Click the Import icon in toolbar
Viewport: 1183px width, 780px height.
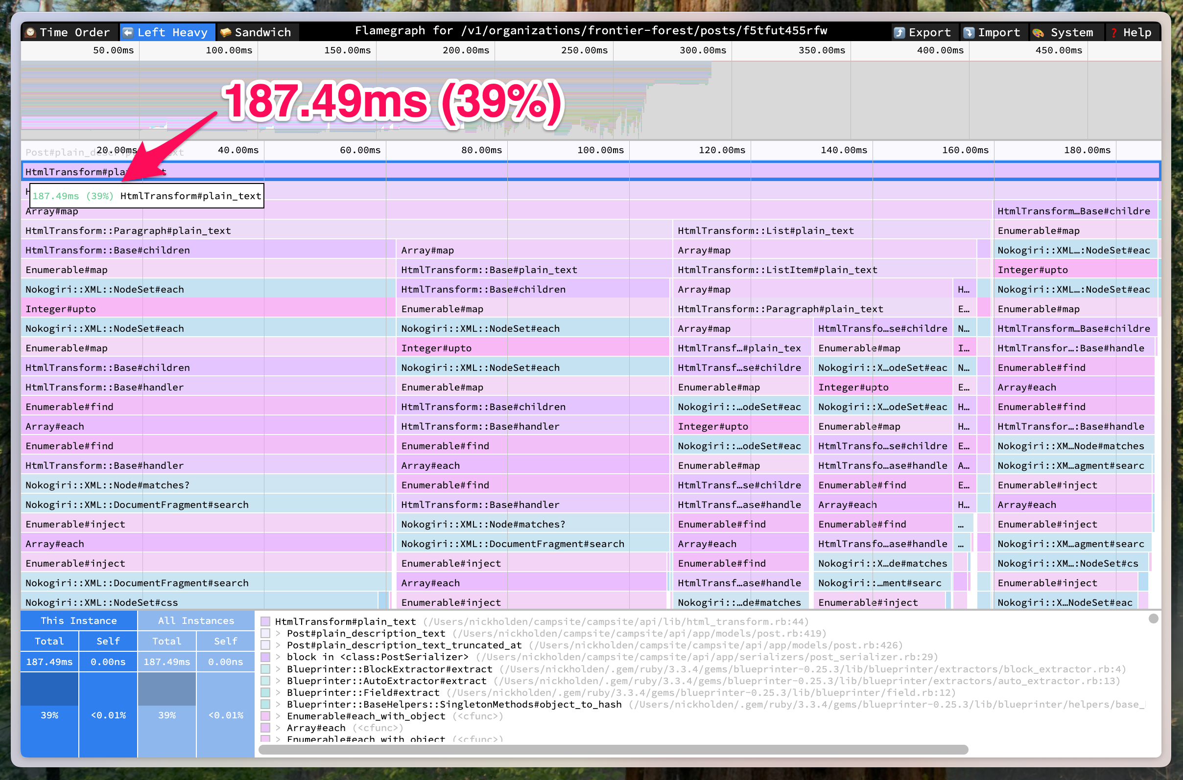click(969, 32)
